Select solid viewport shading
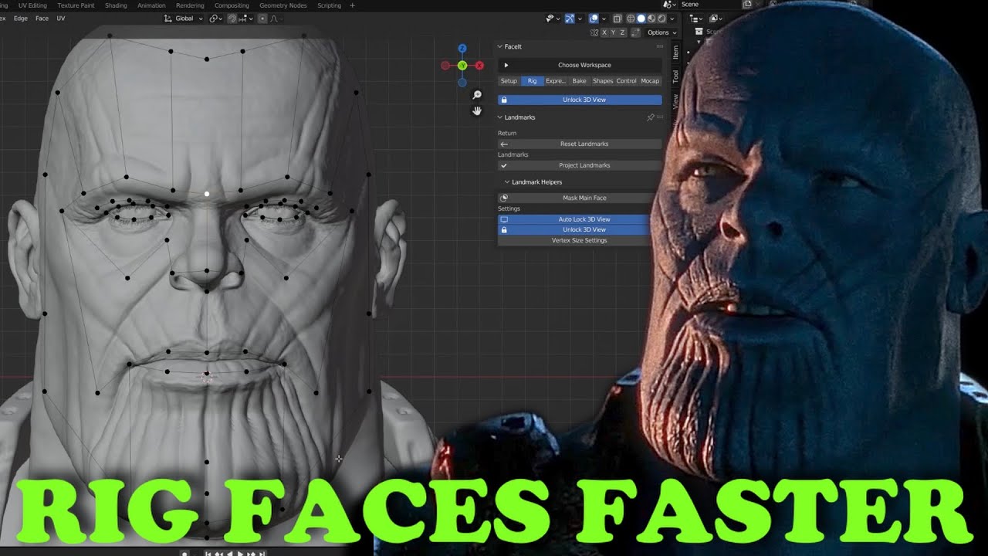Image resolution: width=988 pixels, height=556 pixels. 641,19
